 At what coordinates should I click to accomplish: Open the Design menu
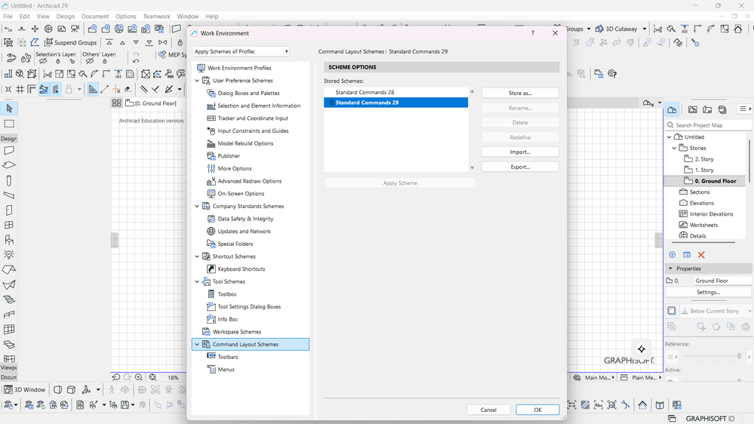click(66, 17)
